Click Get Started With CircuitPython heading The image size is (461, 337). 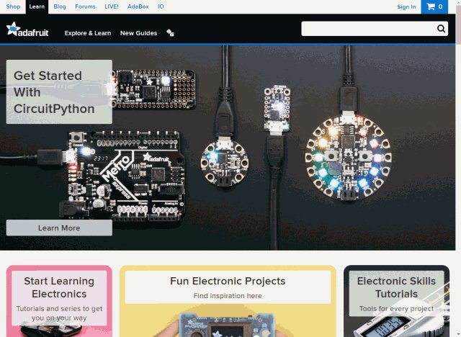point(54,92)
